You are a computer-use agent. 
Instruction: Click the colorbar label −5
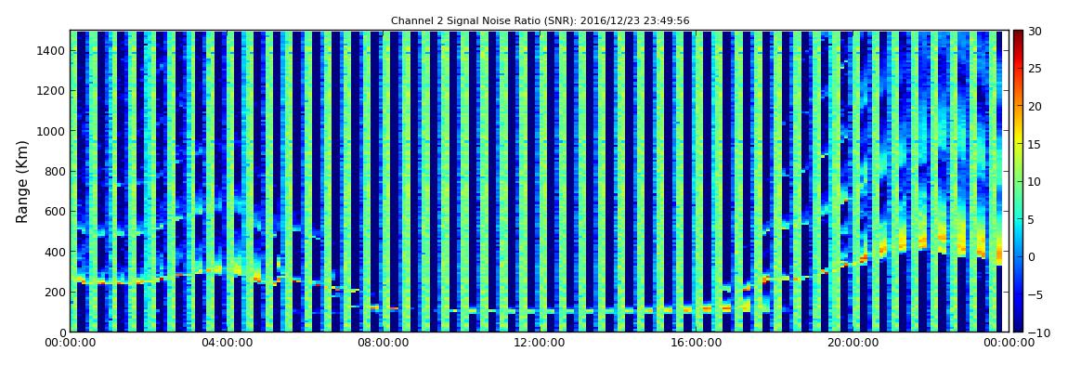(1035, 294)
